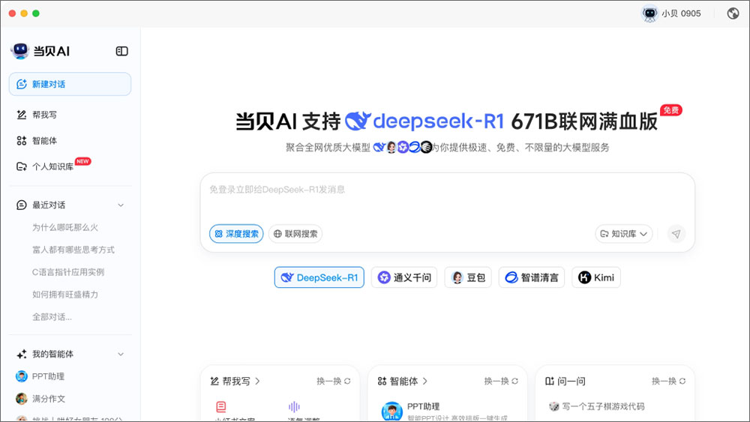Open the 知识库 dropdown
Image resolution: width=750 pixels, height=422 pixels.
[x=624, y=234]
